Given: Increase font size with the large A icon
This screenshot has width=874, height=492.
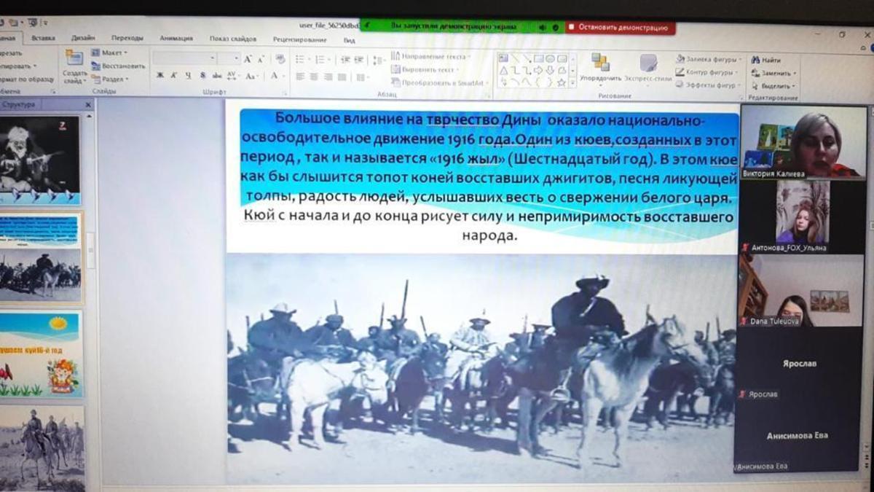Looking at the screenshot, I should coord(248,59).
